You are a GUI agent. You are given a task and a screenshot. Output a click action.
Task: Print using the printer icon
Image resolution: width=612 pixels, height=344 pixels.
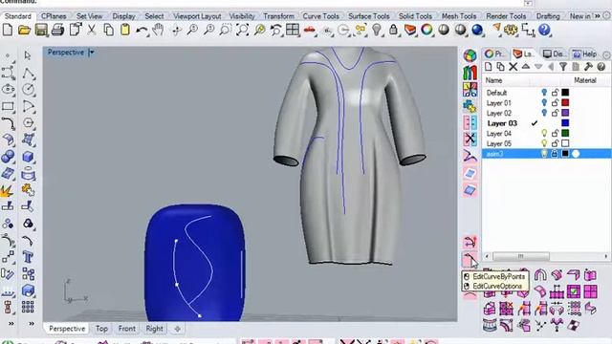57,30
